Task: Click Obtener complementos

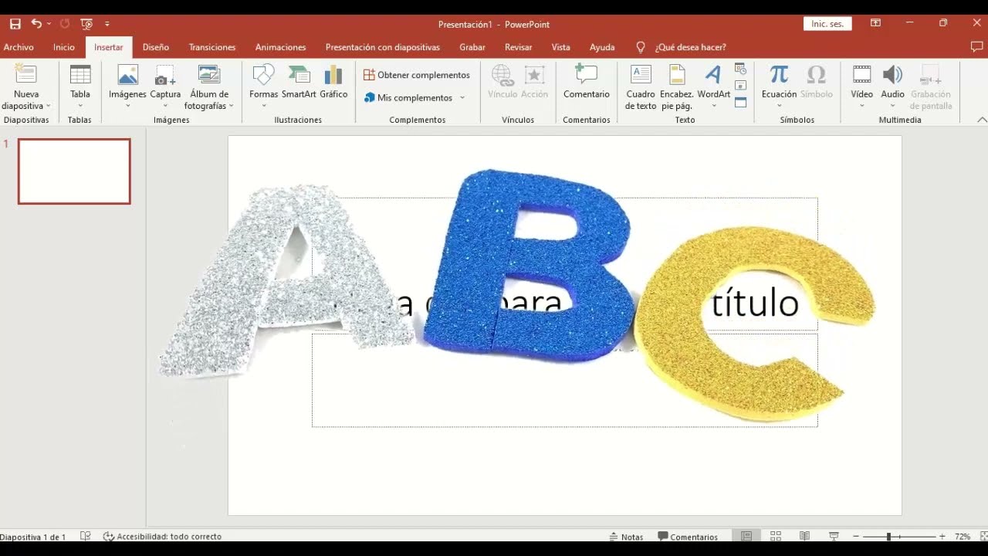Action: (417, 75)
